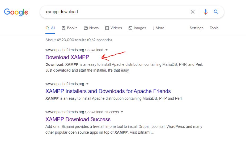This screenshot has width=246, height=144.
Task: Click the News tab icon
Action: [86, 28]
